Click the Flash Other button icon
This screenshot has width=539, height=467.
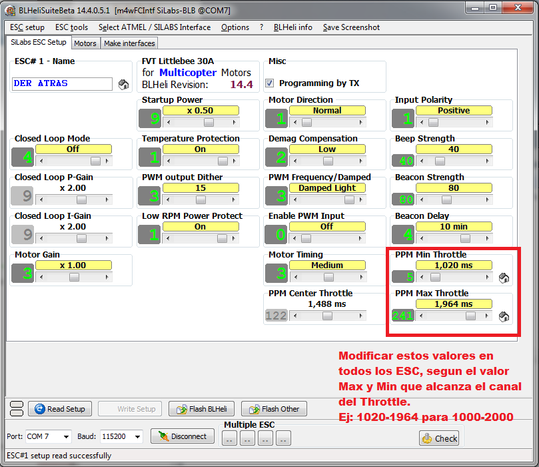pos(255,409)
